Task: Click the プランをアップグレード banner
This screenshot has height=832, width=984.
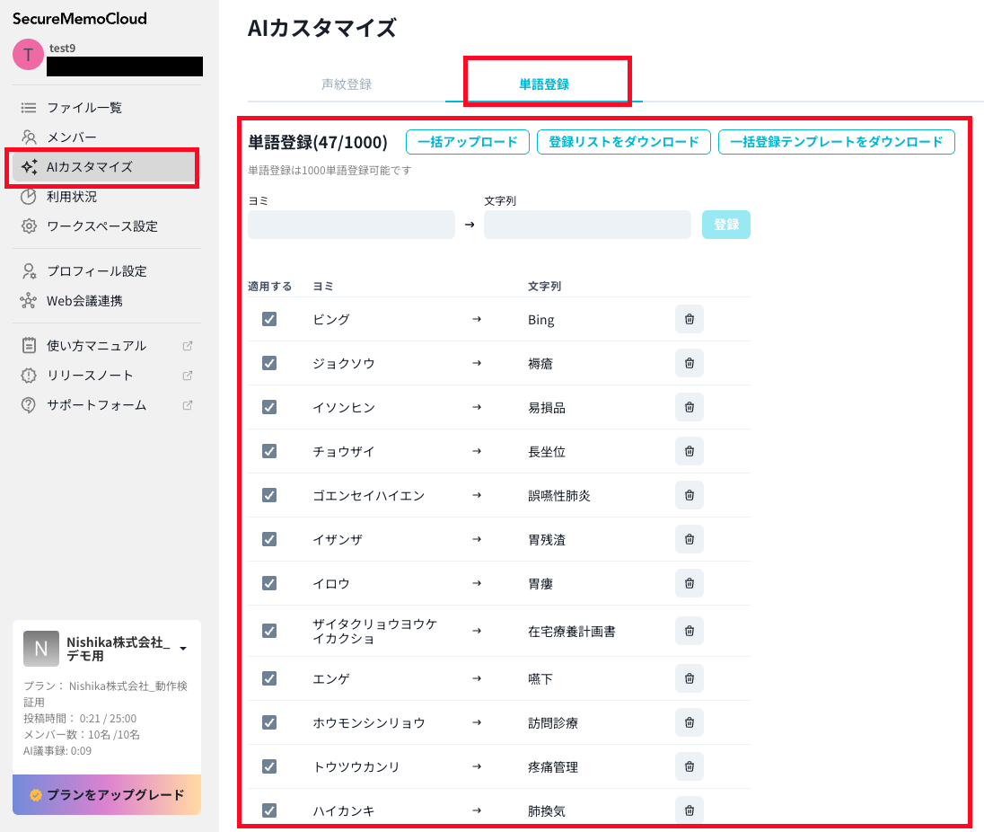Action: pos(107,795)
